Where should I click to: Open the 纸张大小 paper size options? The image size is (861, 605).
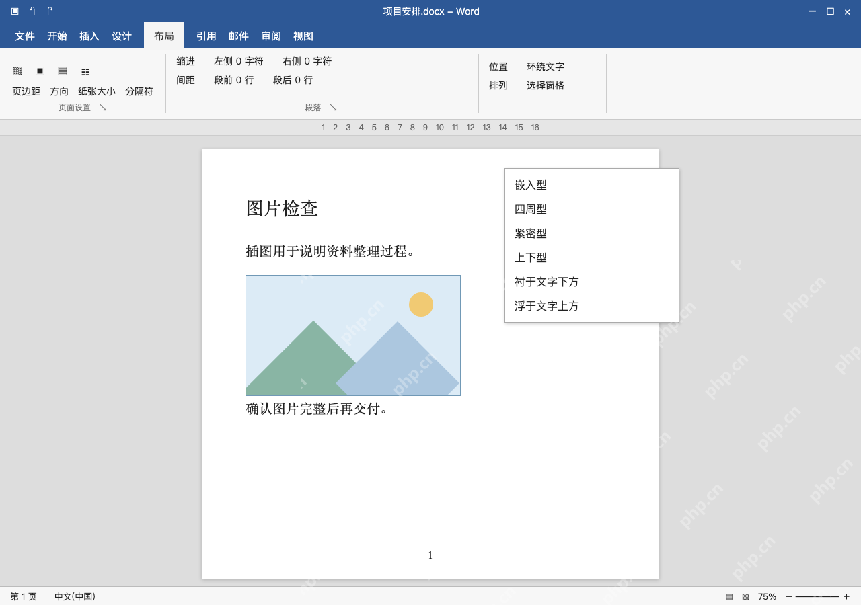tap(97, 91)
